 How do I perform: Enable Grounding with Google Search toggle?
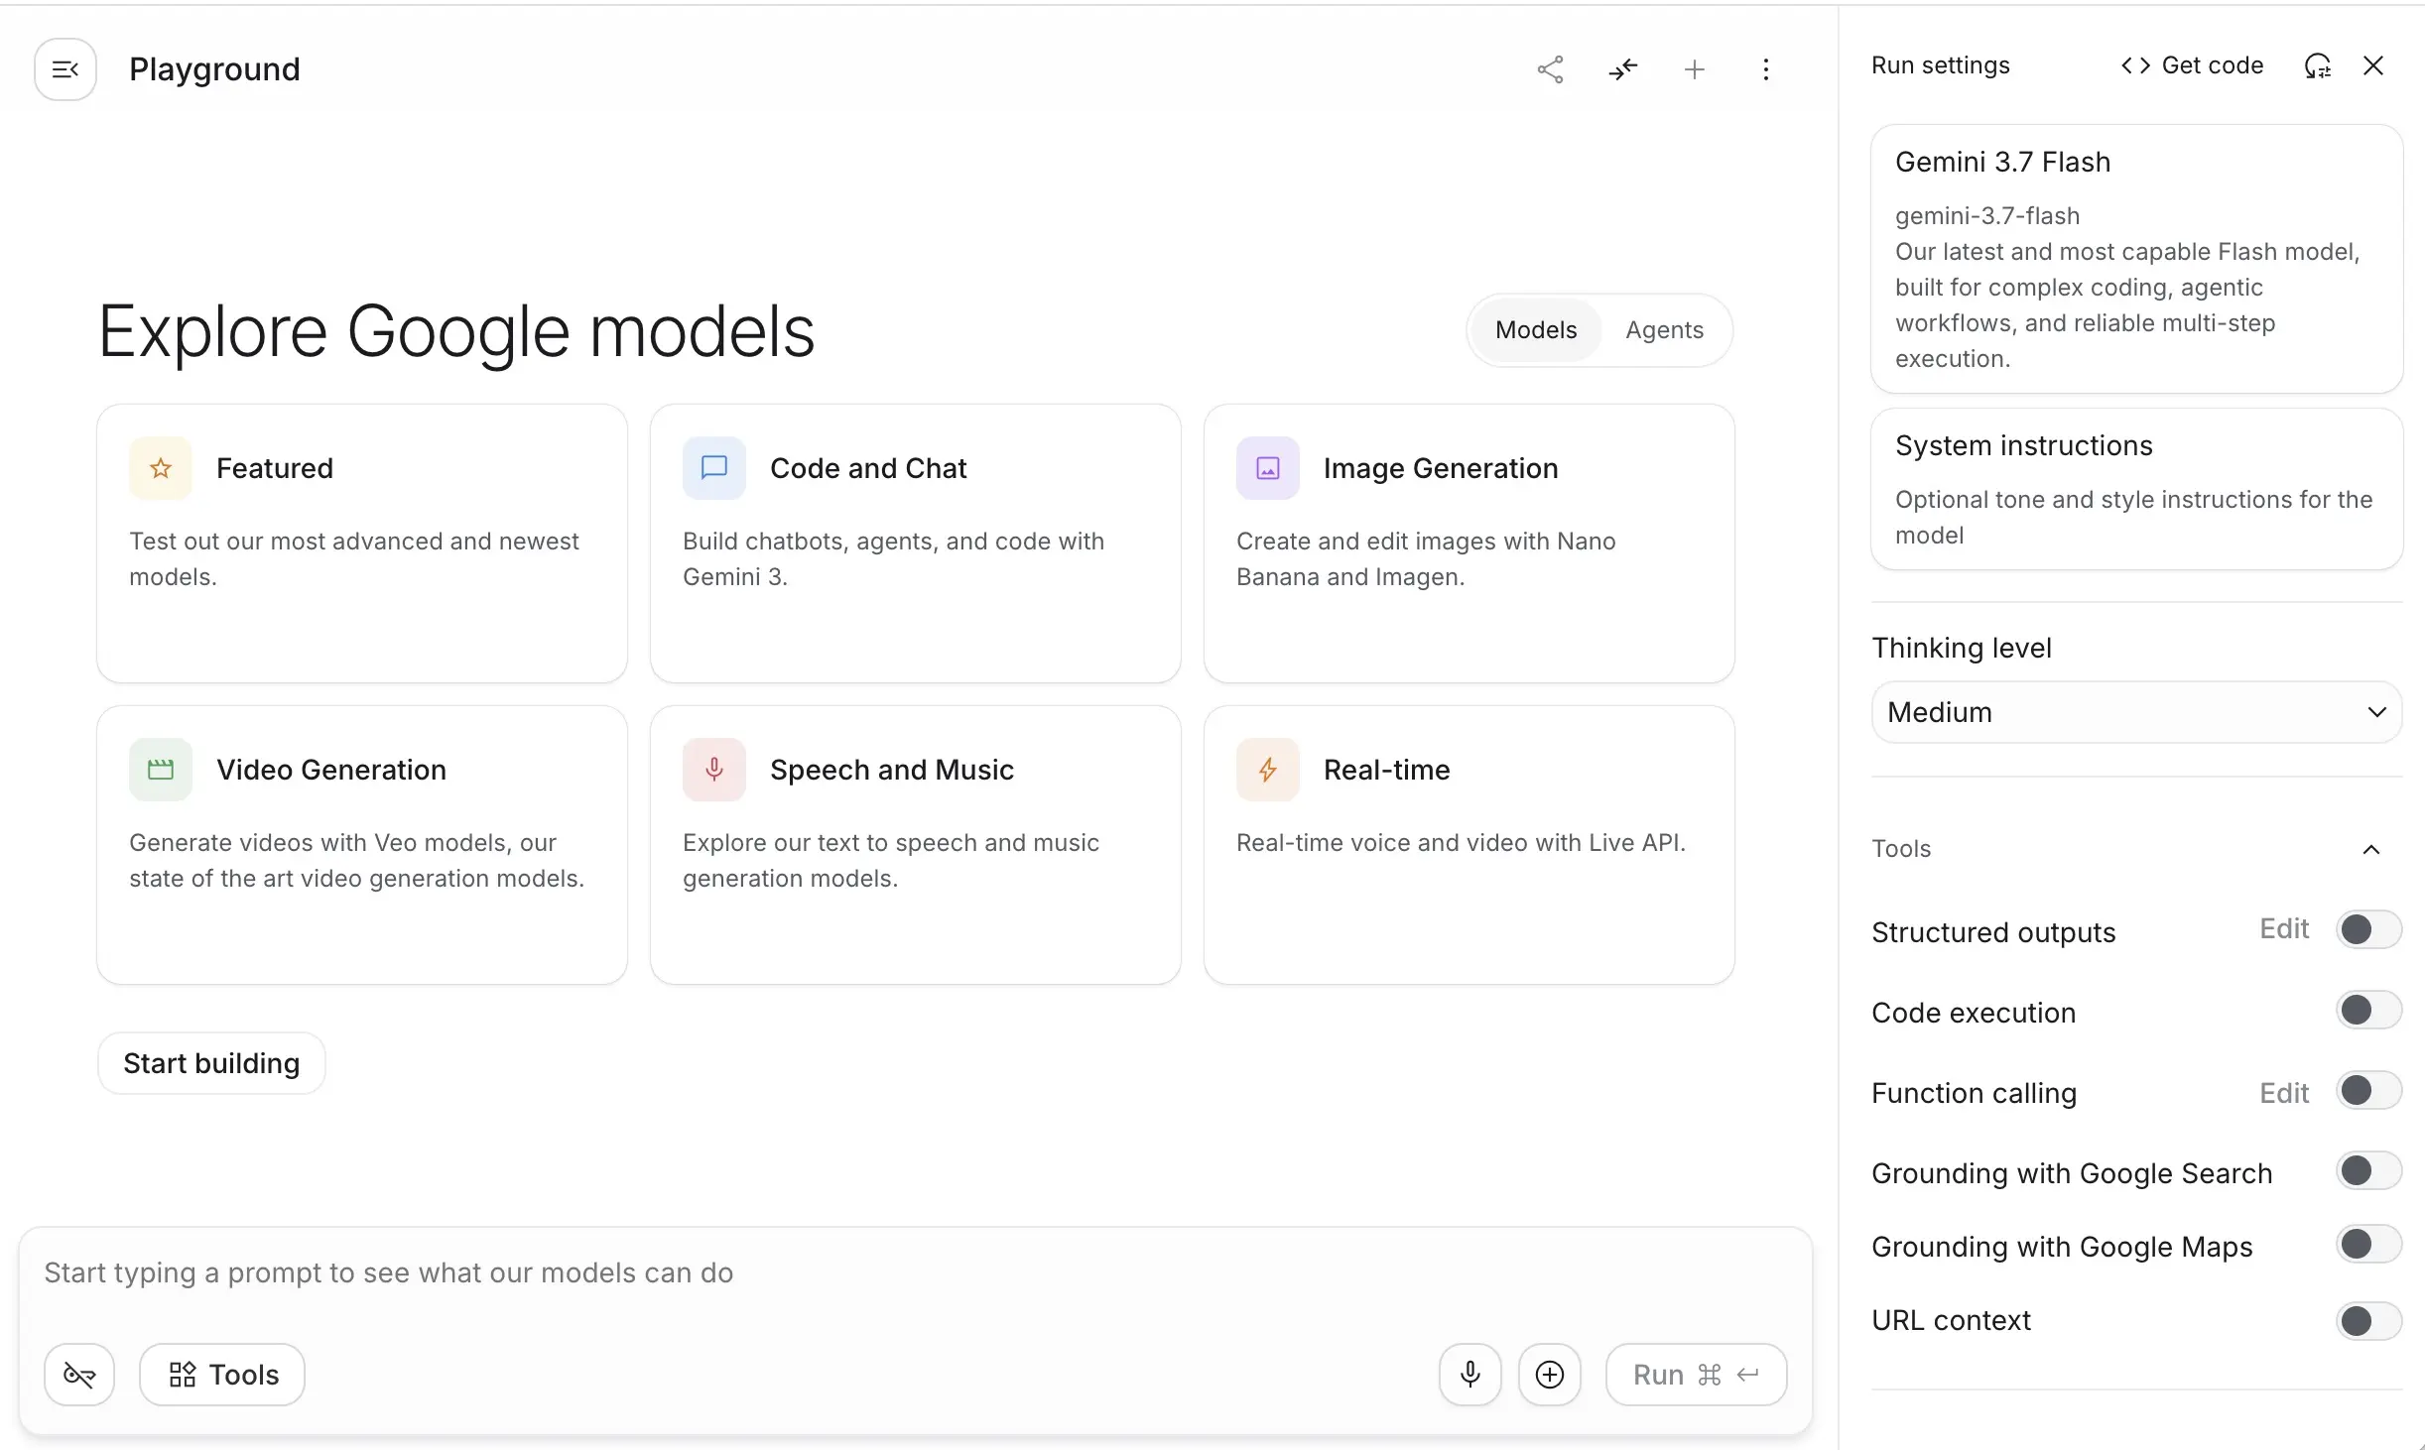point(2369,1171)
